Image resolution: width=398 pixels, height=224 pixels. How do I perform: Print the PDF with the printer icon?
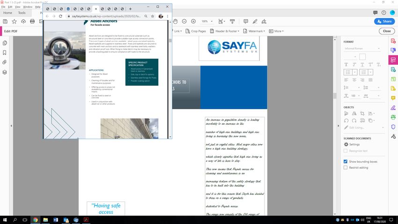tap(32, 22)
